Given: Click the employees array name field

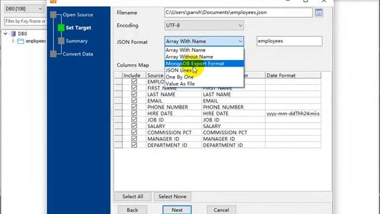Looking at the screenshot, I should 289,41.
